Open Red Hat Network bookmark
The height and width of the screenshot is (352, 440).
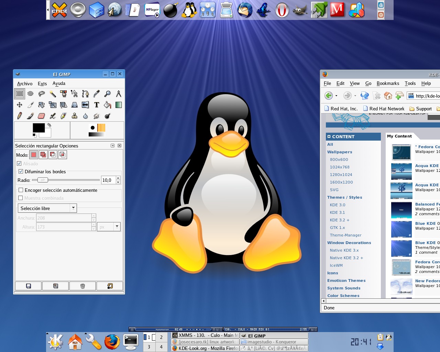384,109
